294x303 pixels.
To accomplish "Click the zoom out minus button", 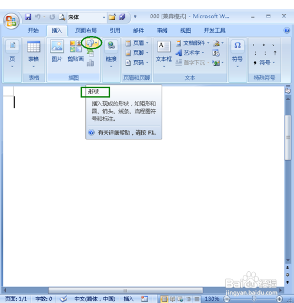I will pos(227,299).
